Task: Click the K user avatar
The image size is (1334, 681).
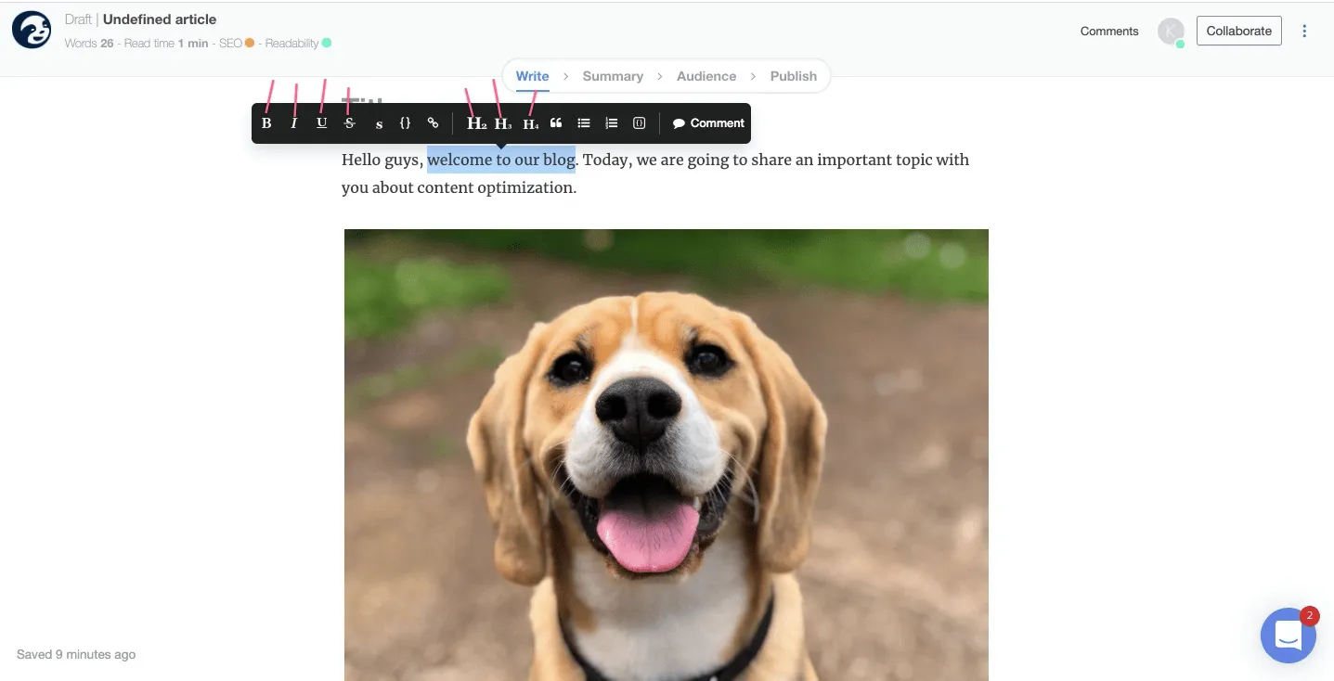Action: (1171, 31)
